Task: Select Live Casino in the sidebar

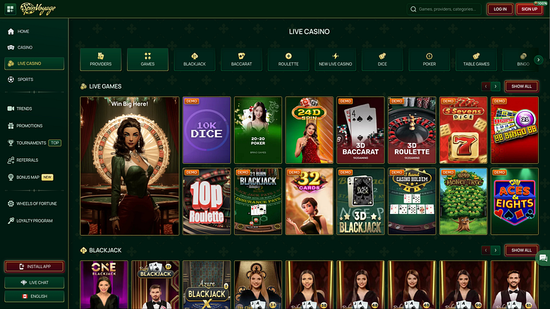Action: coord(34,63)
